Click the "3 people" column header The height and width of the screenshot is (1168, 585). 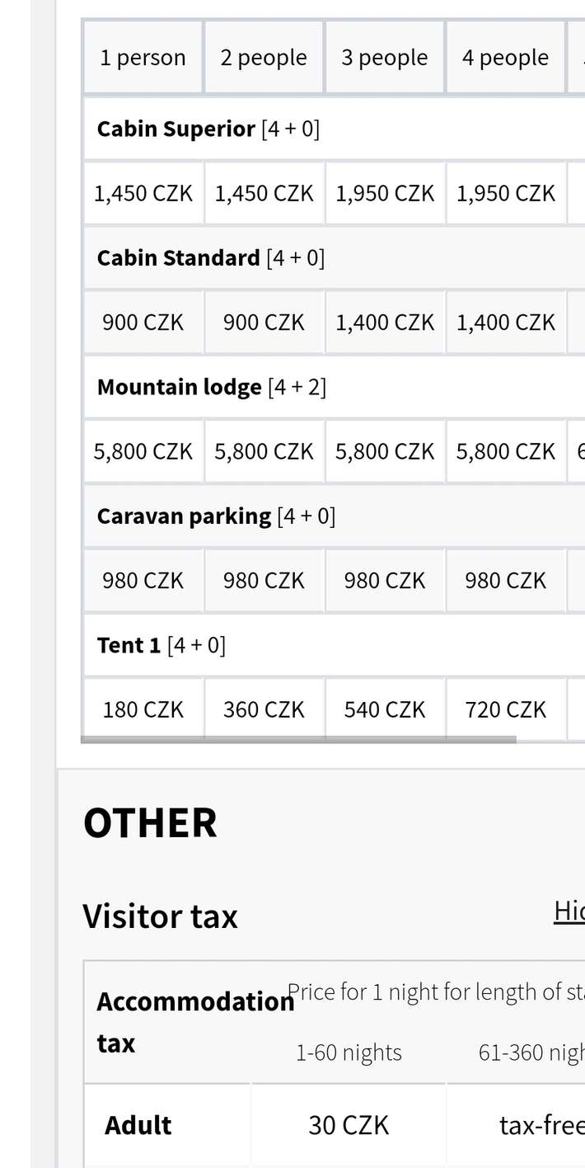pyautogui.click(x=385, y=58)
